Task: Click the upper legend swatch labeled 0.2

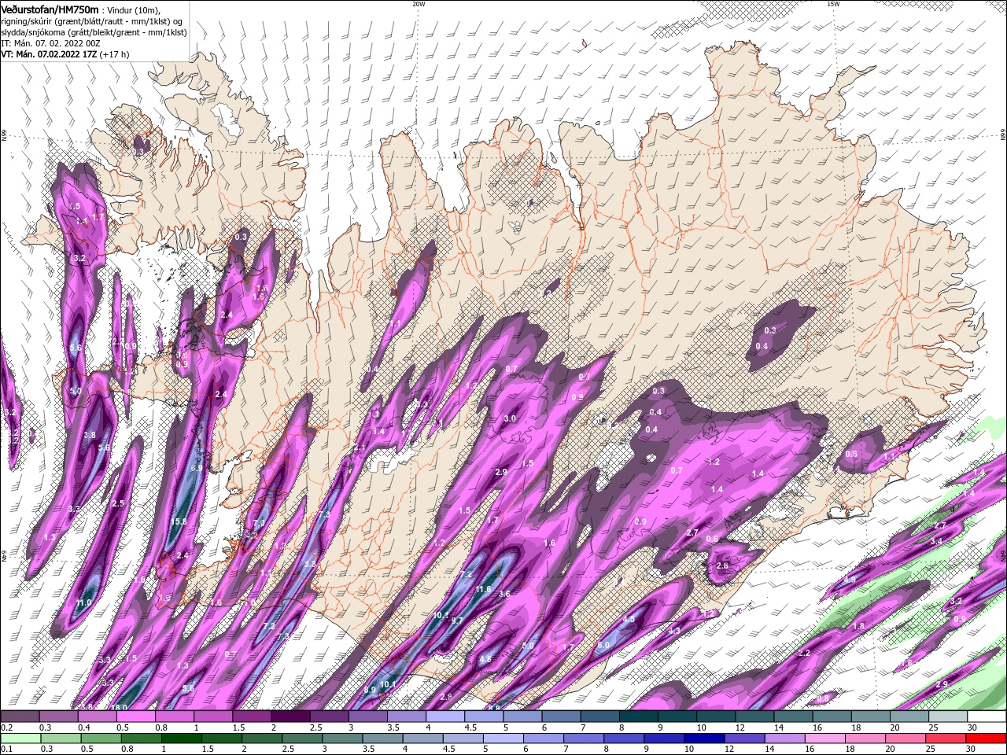Action: click(x=20, y=716)
